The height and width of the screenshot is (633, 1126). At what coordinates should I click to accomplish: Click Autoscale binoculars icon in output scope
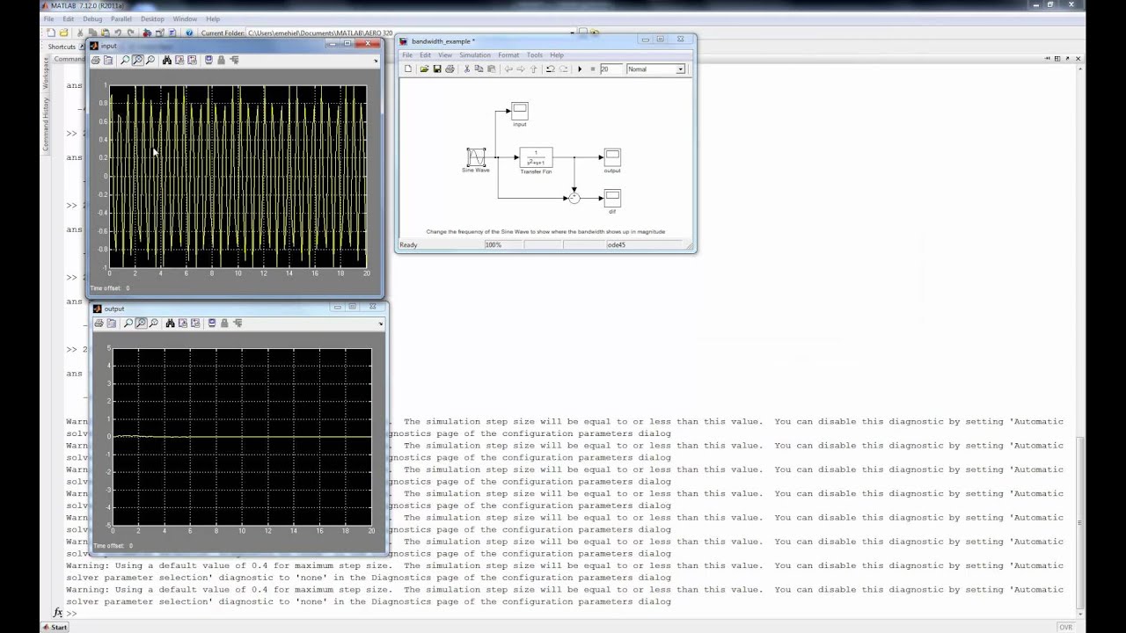(x=170, y=323)
